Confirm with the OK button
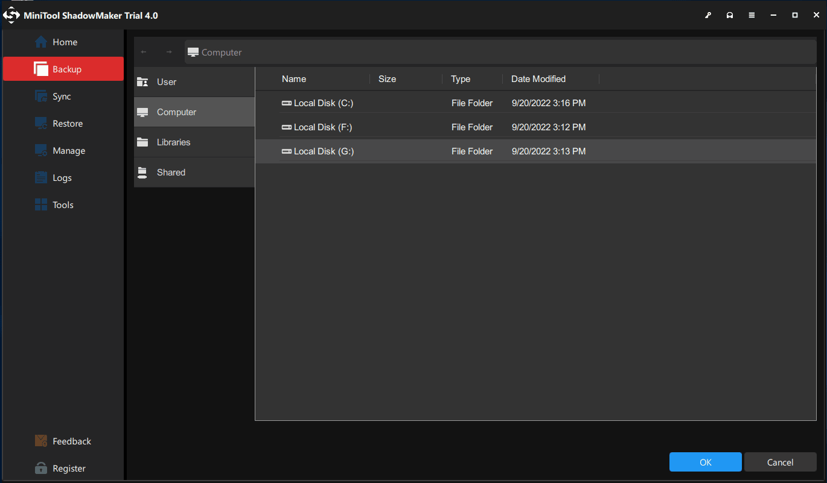Viewport: 827px width, 483px height. [x=706, y=462]
